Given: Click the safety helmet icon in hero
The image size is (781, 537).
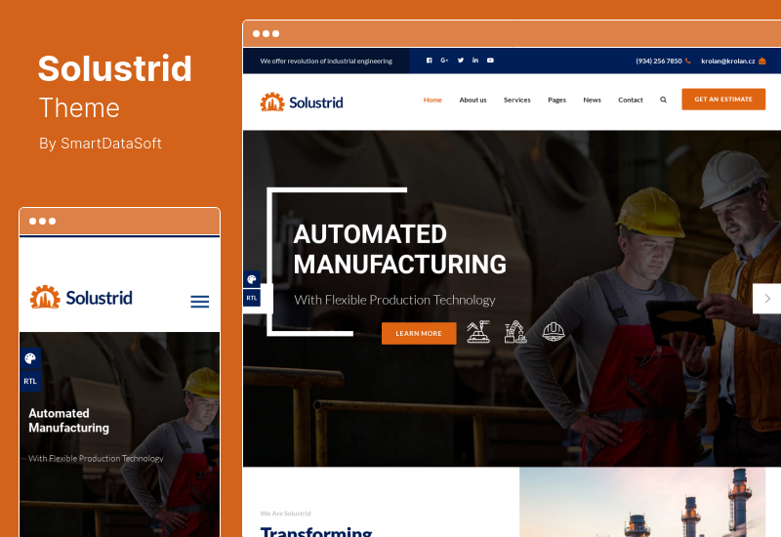Looking at the screenshot, I should point(553,332).
